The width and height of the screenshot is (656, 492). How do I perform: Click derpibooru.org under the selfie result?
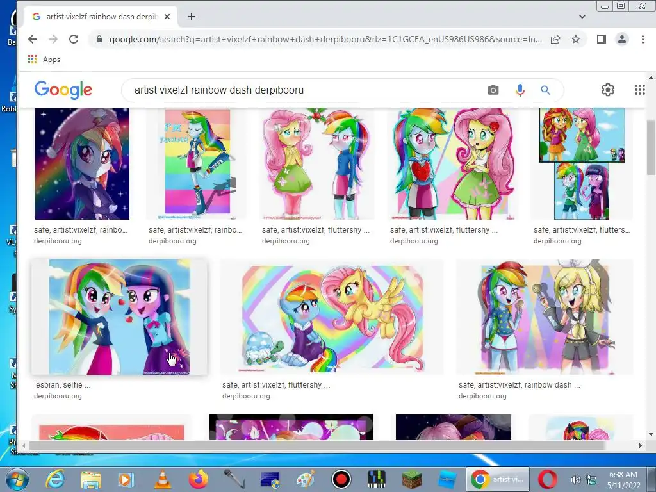pyautogui.click(x=58, y=396)
